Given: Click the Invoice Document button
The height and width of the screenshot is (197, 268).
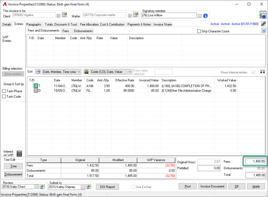Looking at the screenshot, I should pos(213,186).
